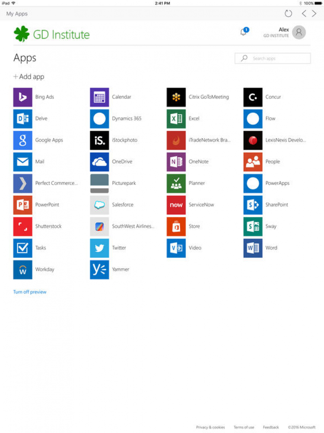This screenshot has height=433, width=324.
Task: Open the Store shopping bag icon
Action: (x=176, y=226)
